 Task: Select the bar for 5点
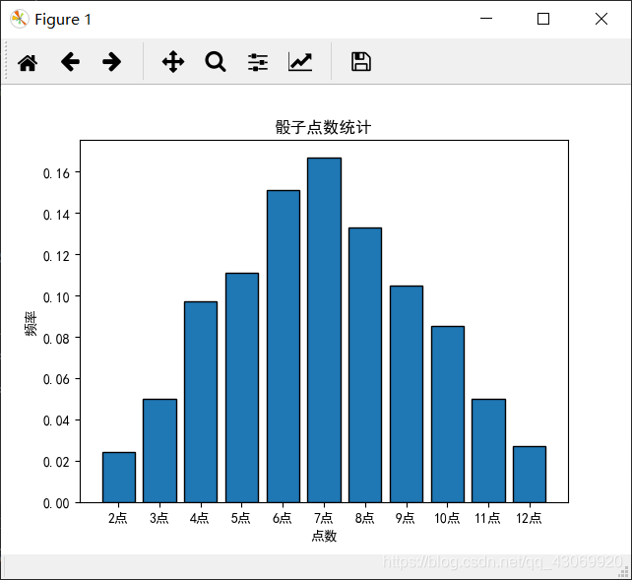242,388
